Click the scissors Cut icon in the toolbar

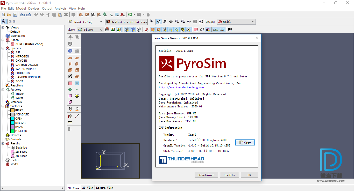coord(48,15)
